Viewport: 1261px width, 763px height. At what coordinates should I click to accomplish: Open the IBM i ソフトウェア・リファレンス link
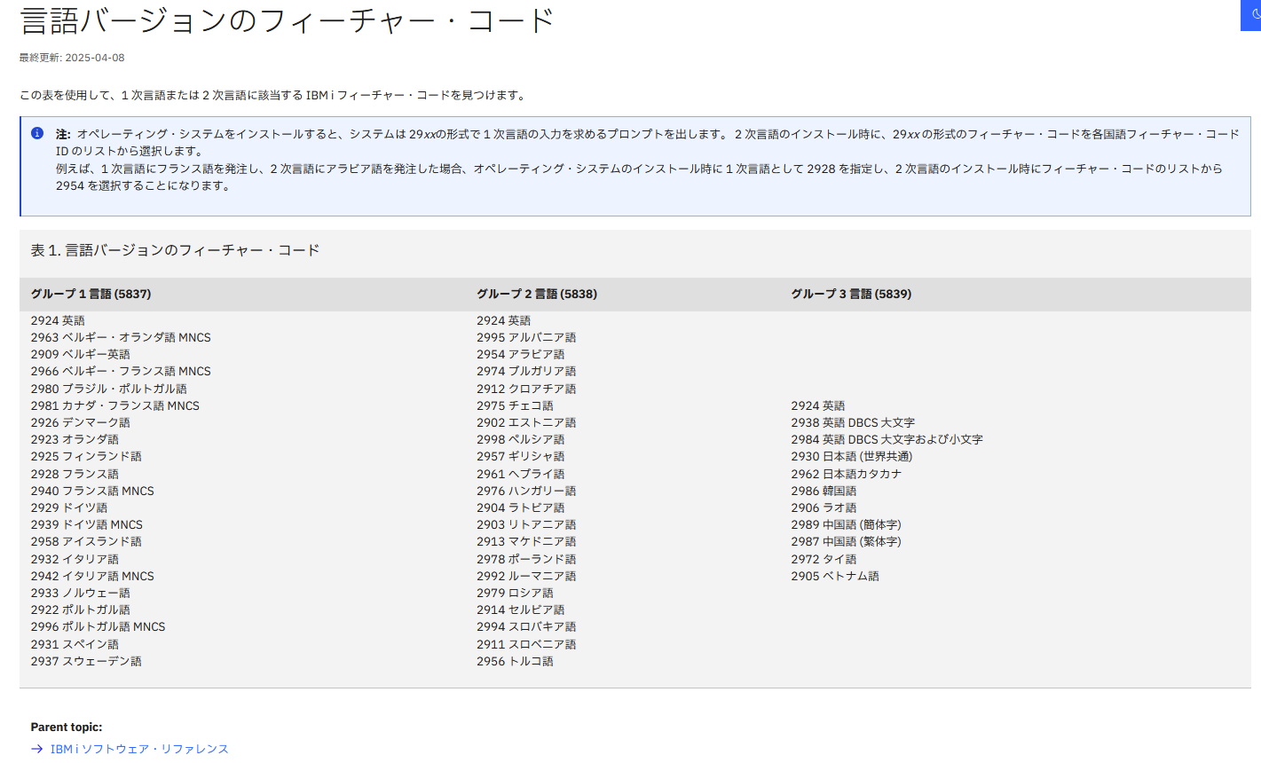click(x=139, y=749)
